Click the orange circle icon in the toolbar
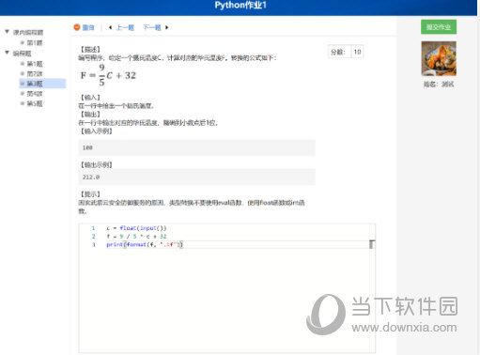 click(x=77, y=27)
